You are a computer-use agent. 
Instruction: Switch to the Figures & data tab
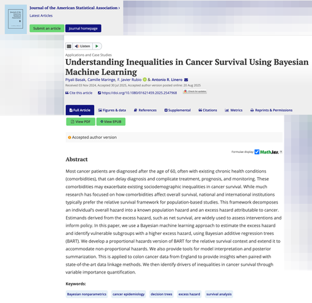[x=112, y=110]
